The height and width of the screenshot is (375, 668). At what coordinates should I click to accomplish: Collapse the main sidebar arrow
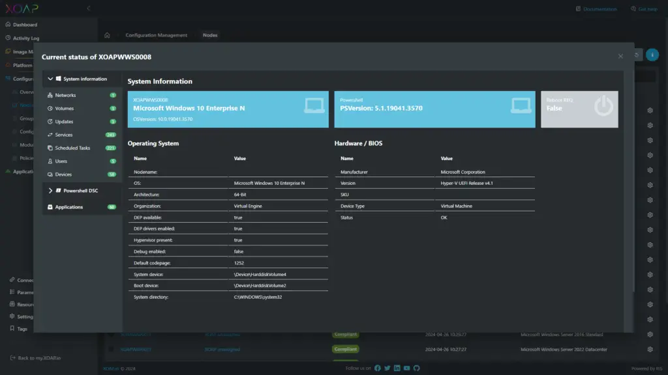(89, 8)
